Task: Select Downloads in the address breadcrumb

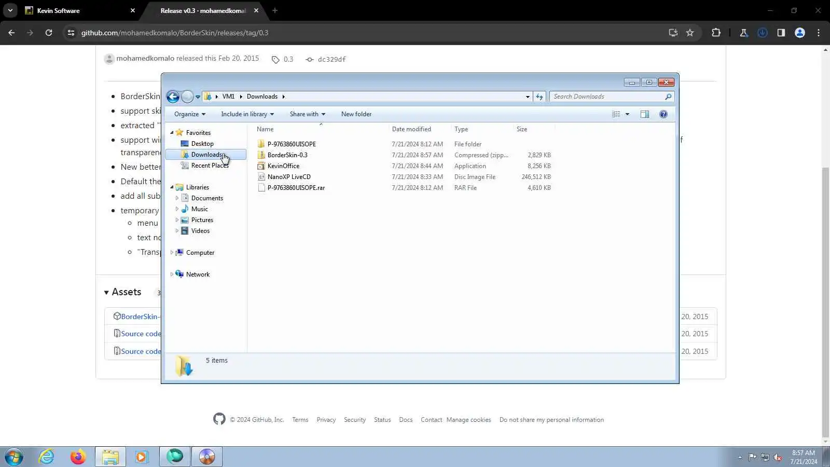Action: pos(262,97)
